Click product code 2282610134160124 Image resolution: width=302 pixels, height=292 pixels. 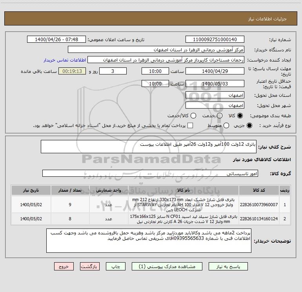(259, 219)
